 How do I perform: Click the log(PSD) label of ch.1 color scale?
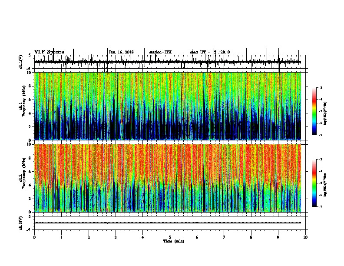pyautogui.click(x=325, y=113)
